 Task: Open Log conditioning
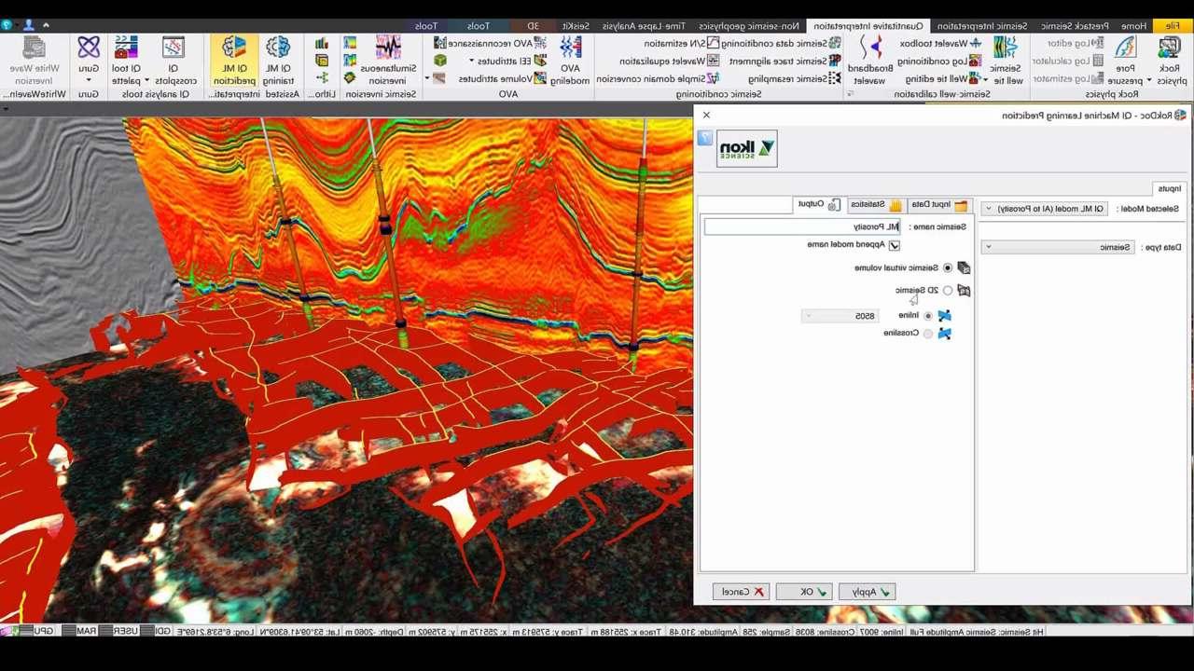(x=938, y=61)
